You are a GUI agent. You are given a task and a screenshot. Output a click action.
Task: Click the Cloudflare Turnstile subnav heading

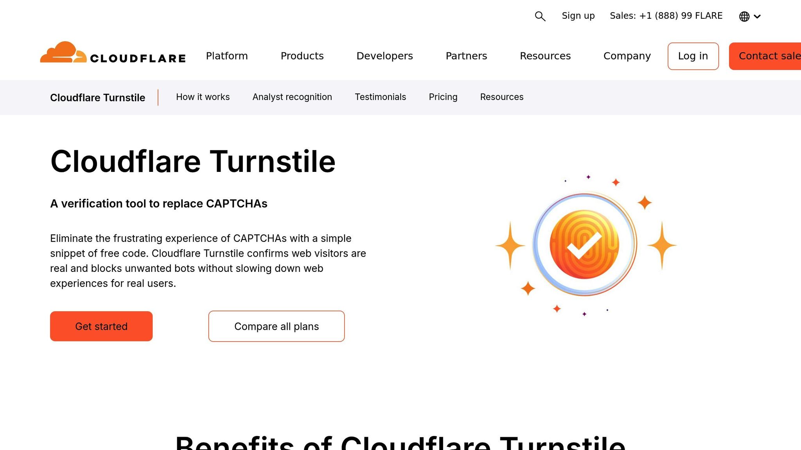coord(97,98)
